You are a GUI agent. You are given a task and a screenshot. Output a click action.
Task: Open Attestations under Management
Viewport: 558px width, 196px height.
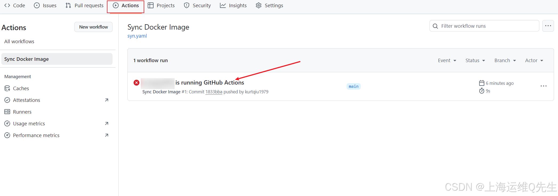coord(26,100)
